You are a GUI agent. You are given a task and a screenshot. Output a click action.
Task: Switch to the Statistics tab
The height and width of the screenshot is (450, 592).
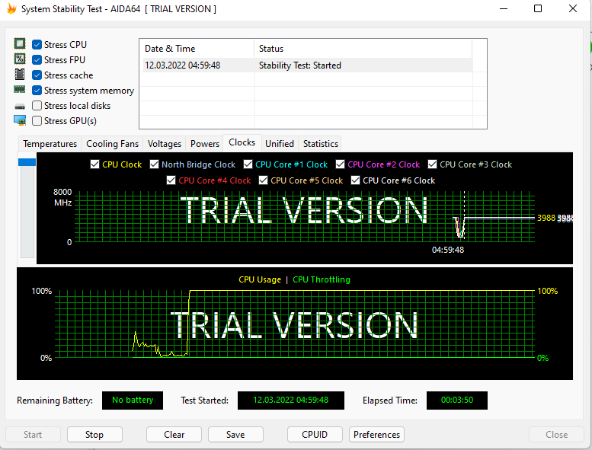pyautogui.click(x=321, y=144)
